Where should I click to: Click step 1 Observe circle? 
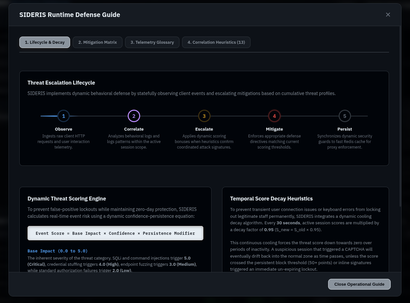(64, 116)
